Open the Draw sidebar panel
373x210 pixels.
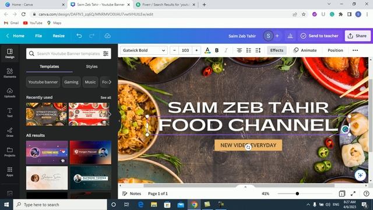point(10,132)
